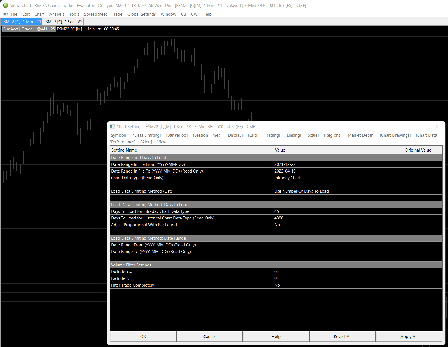Change Adjust Proportional With Bar Period value

[x=339, y=225]
